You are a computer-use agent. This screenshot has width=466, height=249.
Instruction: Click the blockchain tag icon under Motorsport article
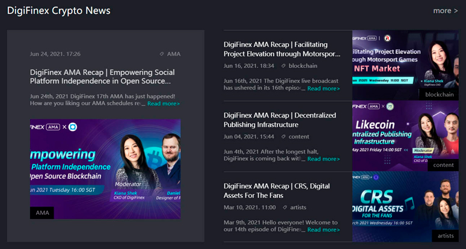tap(283, 66)
